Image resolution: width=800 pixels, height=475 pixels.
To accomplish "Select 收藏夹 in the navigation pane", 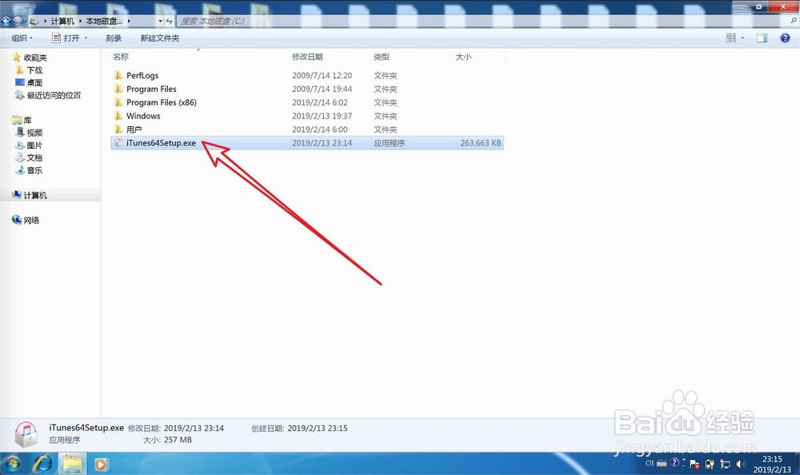I will pyautogui.click(x=30, y=57).
